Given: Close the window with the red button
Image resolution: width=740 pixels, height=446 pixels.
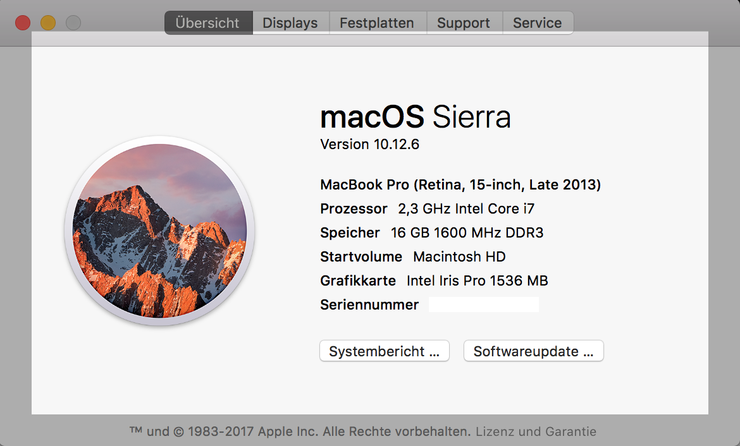Looking at the screenshot, I should coord(23,23).
